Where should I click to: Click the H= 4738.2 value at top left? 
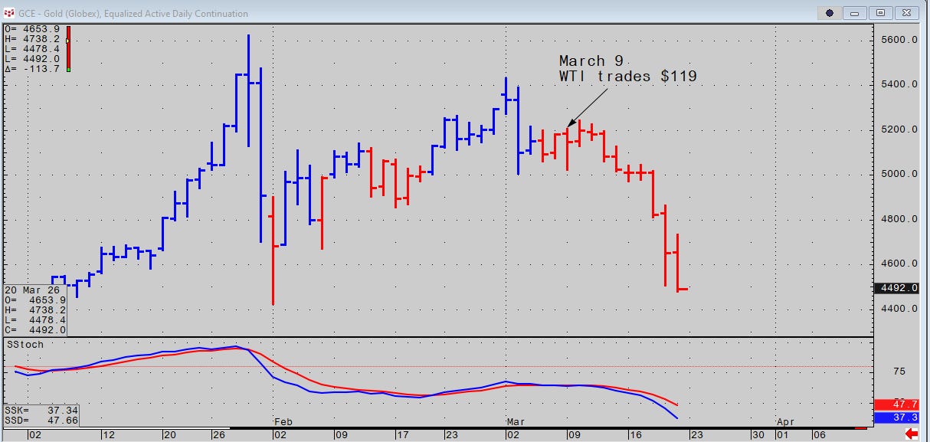(x=31, y=38)
